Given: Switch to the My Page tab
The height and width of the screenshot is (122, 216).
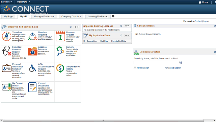Looking at the screenshot, I should point(8,17).
